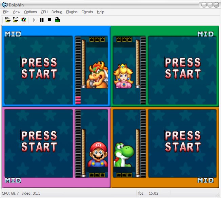
Task: Click MID label in orange panel
Action: pos(205,180)
